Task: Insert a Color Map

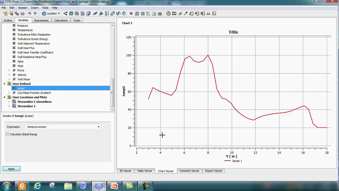Action: point(124,14)
